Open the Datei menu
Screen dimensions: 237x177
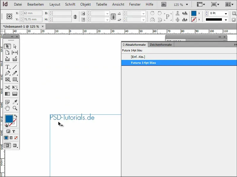click(18, 4)
